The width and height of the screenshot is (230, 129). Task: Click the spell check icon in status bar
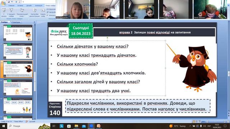[x=27, y=121]
